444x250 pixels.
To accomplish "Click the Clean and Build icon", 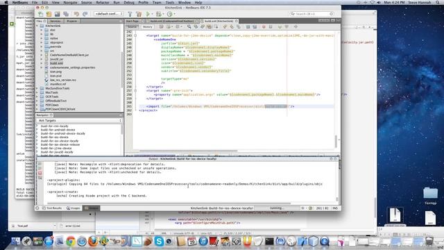I will pos(139,14).
